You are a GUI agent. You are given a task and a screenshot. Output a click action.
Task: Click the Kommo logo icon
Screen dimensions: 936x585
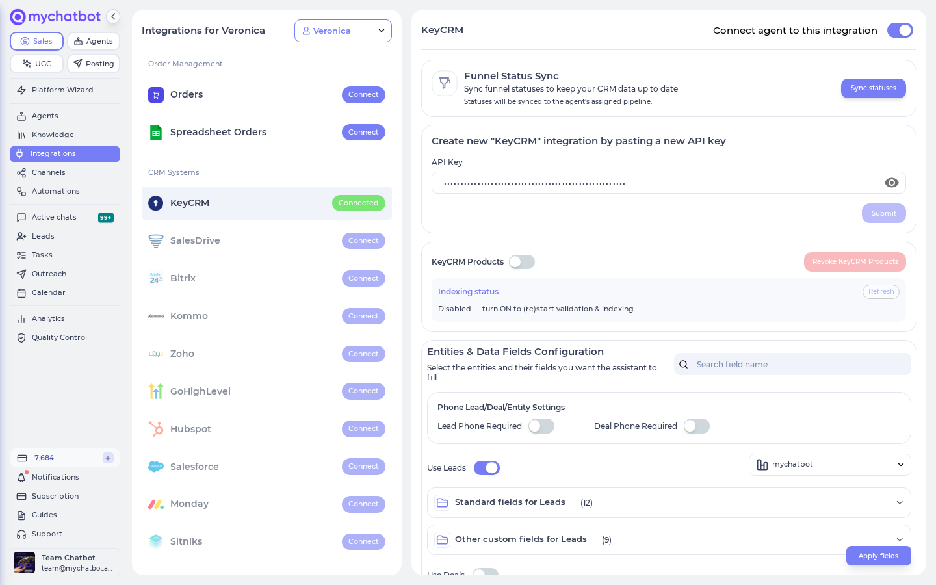(156, 317)
